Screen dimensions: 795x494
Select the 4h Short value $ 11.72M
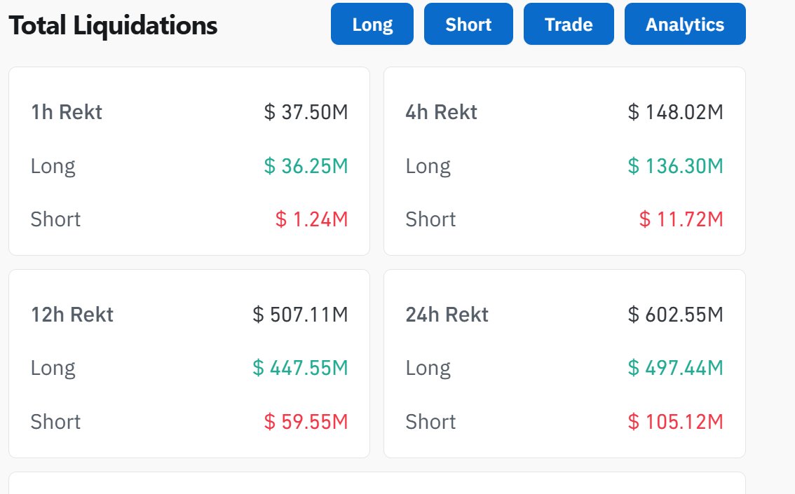[681, 219]
